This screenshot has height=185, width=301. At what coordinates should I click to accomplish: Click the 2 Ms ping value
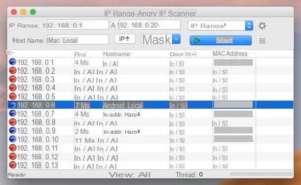pos(82,132)
